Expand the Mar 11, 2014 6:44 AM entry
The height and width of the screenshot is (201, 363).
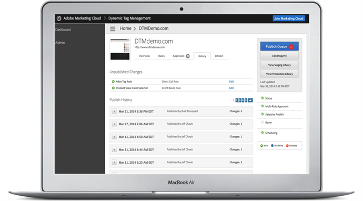tap(114, 149)
